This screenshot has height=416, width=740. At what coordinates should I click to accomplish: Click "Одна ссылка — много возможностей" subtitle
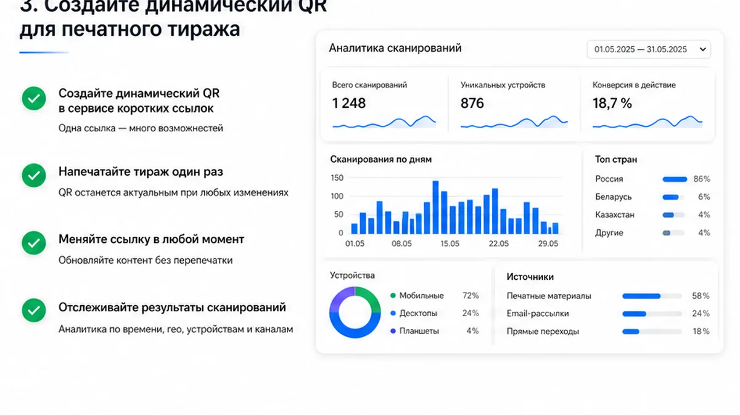tap(141, 128)
